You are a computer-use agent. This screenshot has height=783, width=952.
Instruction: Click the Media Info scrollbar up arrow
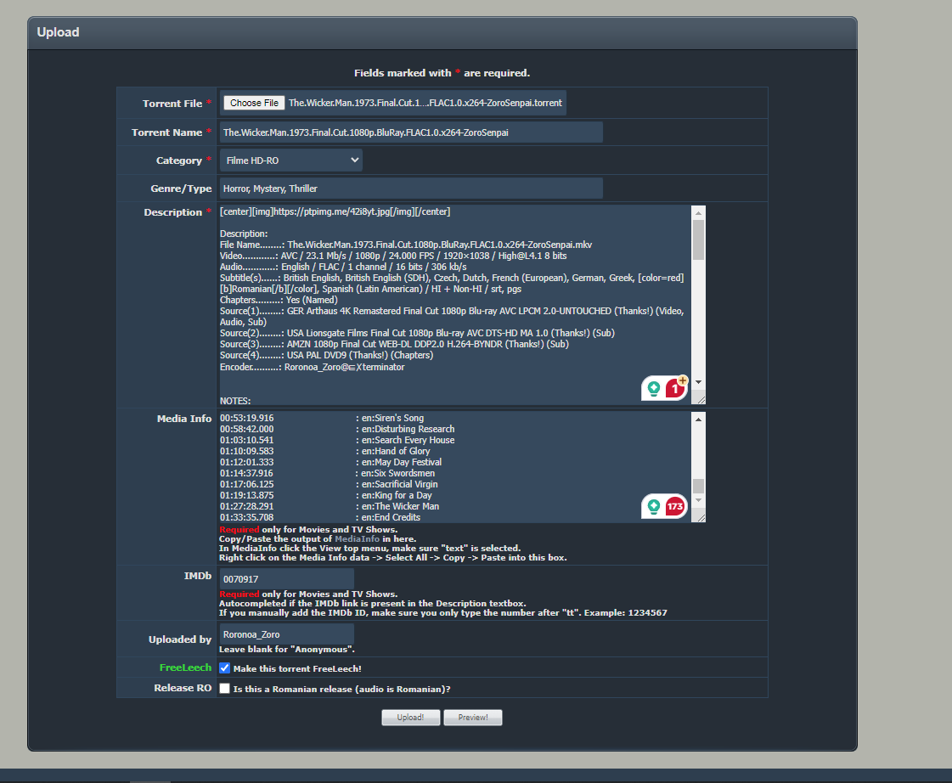click(x=698, y=419)
